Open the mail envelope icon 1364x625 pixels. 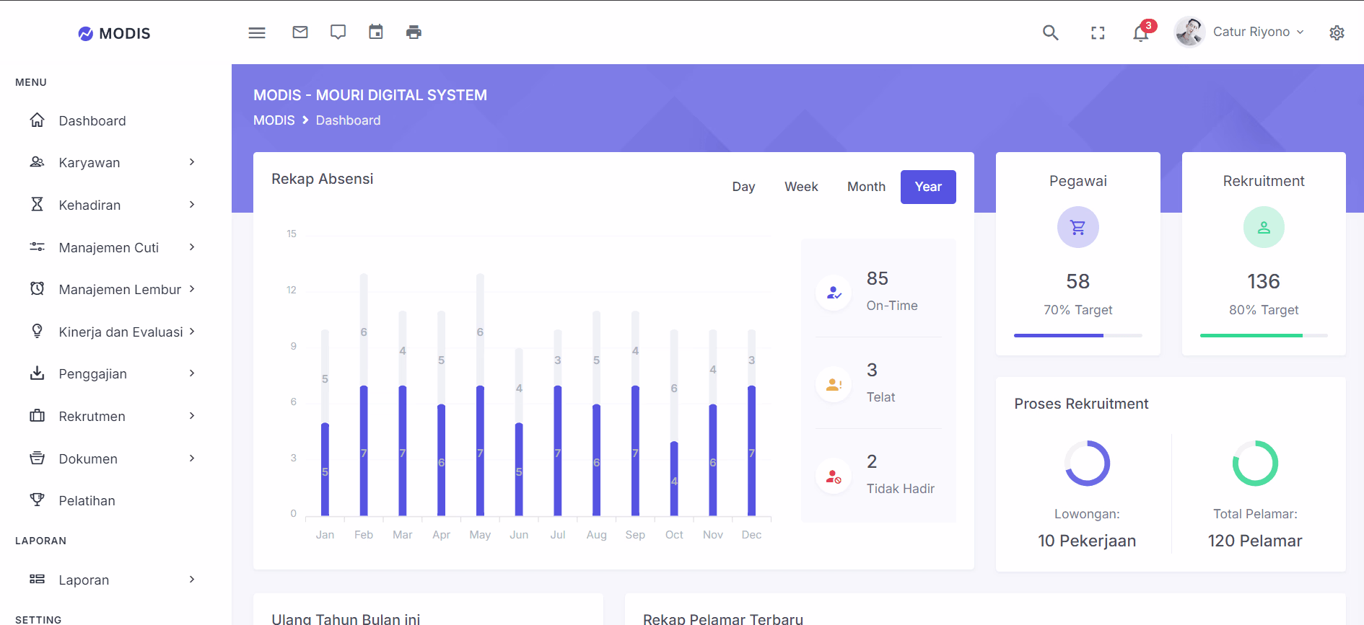[x=300, y=32]
